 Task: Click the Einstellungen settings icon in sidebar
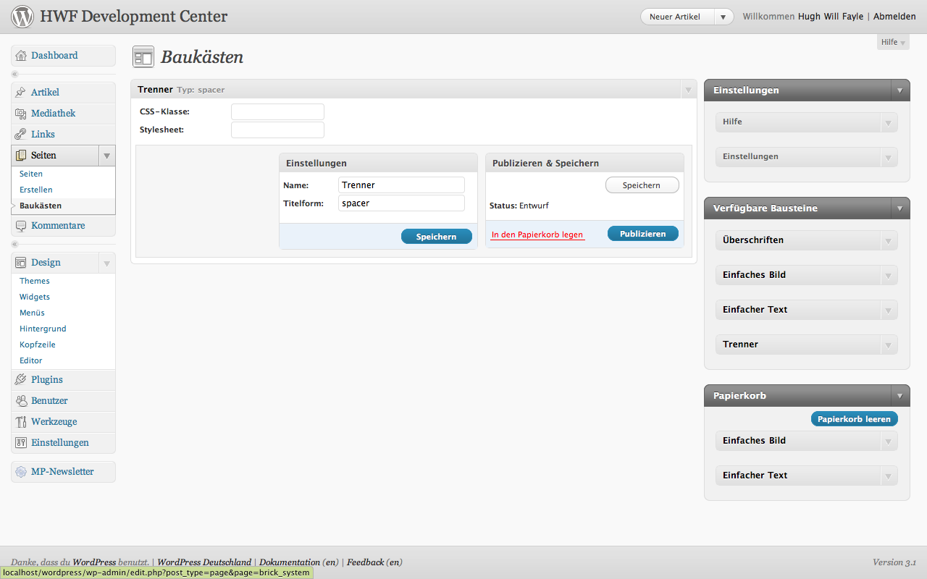[20, 443]
